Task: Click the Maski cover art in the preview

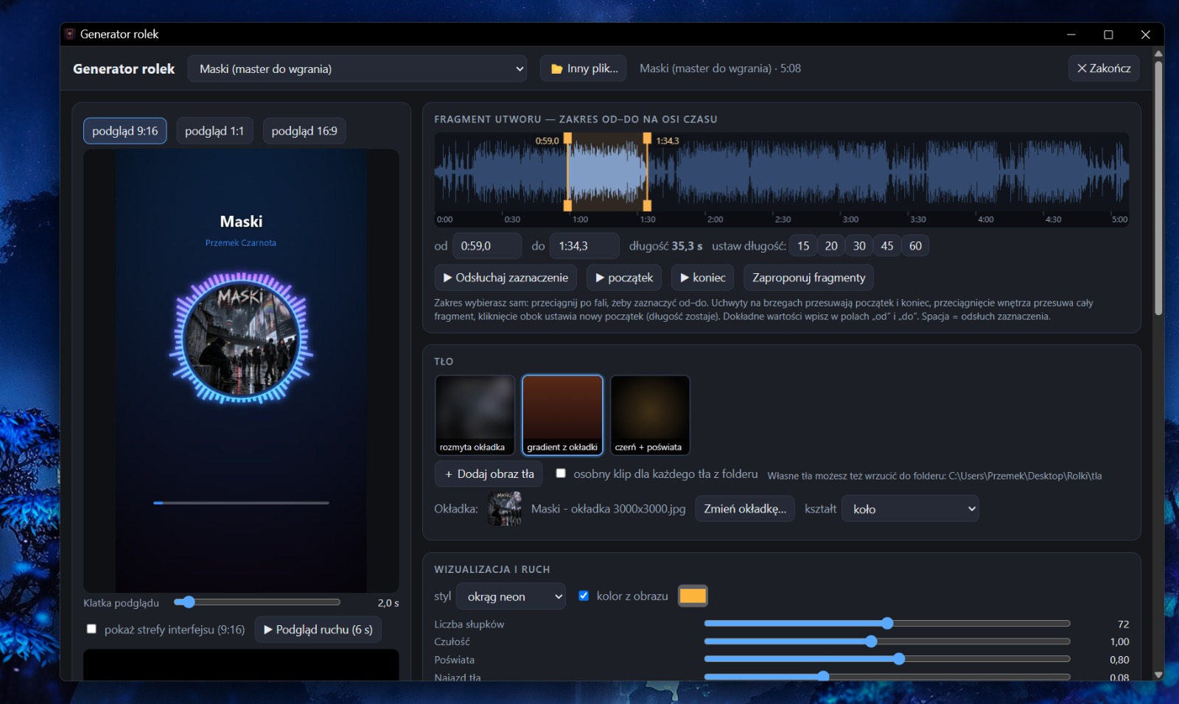Action: coord(242,339)
